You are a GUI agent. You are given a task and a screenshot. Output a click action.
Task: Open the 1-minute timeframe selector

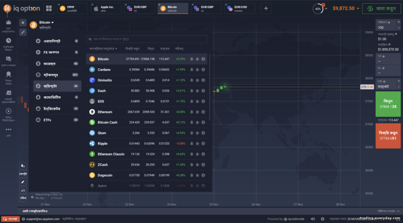click(x=23, y=198)
